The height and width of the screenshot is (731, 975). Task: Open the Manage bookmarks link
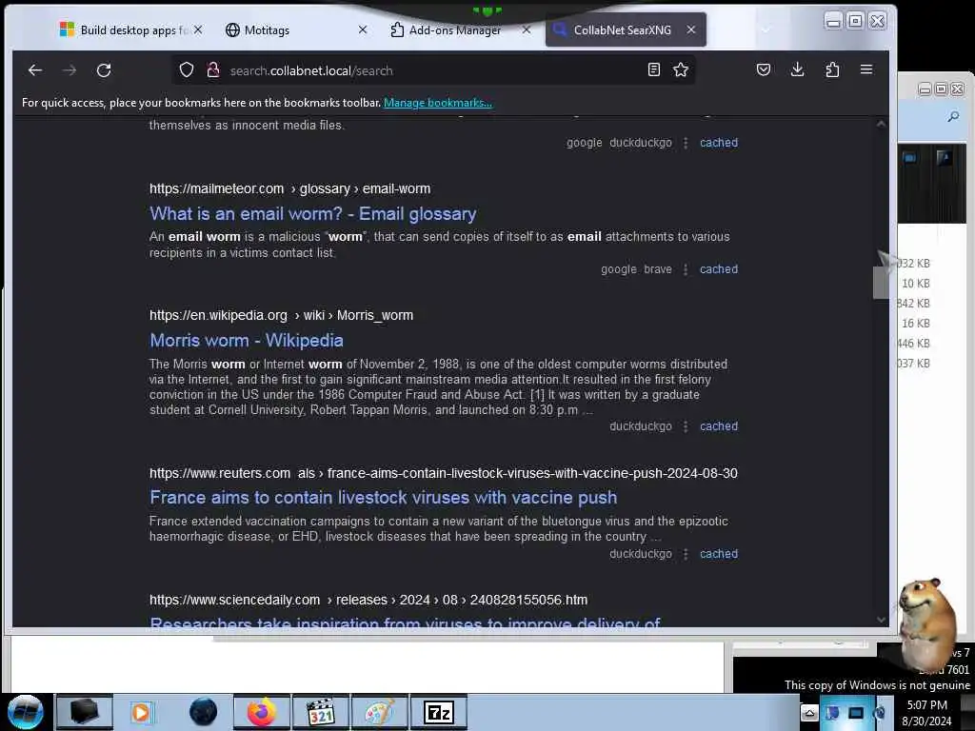(x=438, y=103)
